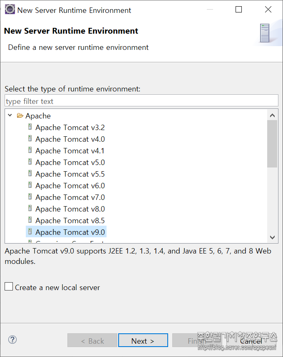Image resolution: width=283 pixels, height=357 pixels.
Task: Click the Apache folder icon
Action: coord(20,116)
